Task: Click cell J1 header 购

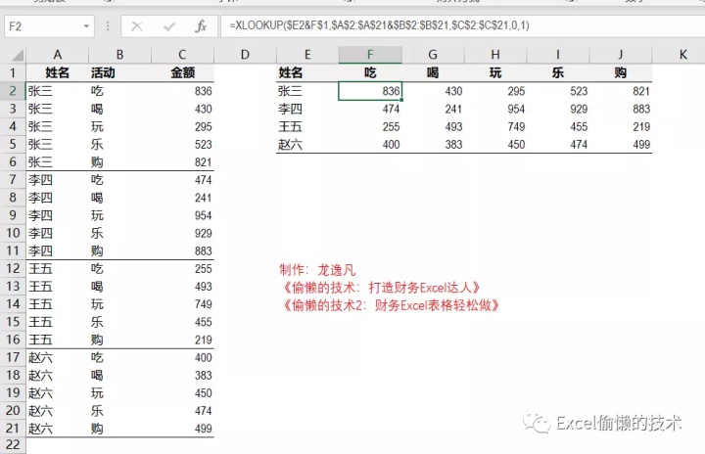Action: tap(621, 72)
